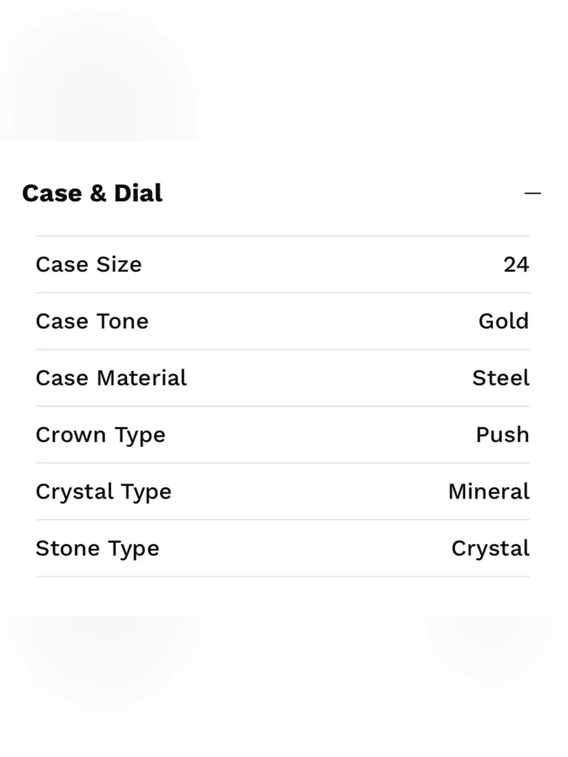Select the Stone Type label
The image size is (568, 757).
point(98,549)
